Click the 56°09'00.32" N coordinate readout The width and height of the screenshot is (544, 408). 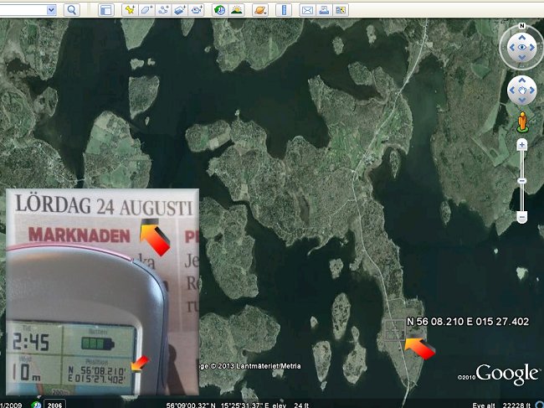(191, 405)
